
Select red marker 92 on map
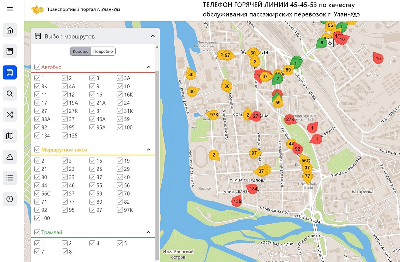[298, 149]
